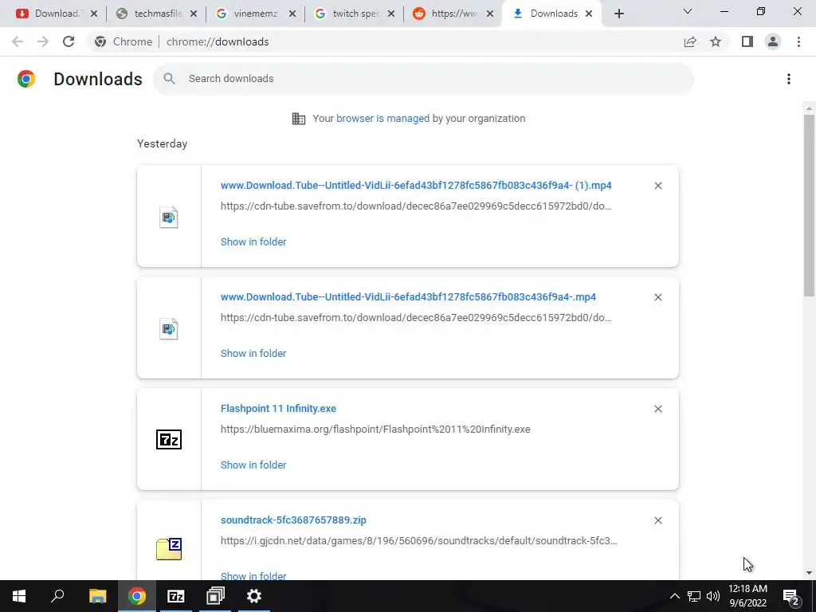Viewport: 816px width, 612px height.
Task: Open Windows taskbar search
Action: 57,596
